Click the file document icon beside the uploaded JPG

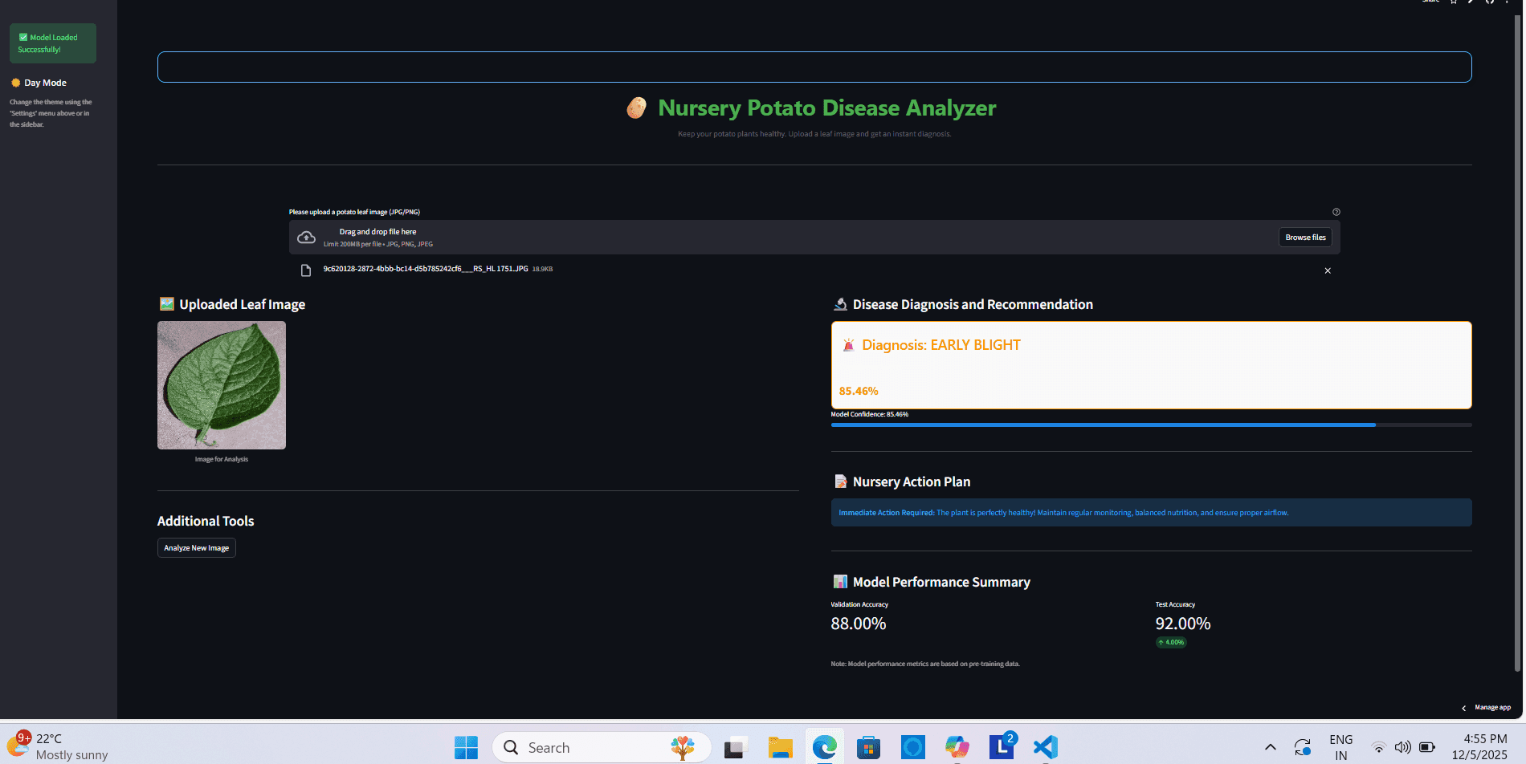[x=305, y=270]
